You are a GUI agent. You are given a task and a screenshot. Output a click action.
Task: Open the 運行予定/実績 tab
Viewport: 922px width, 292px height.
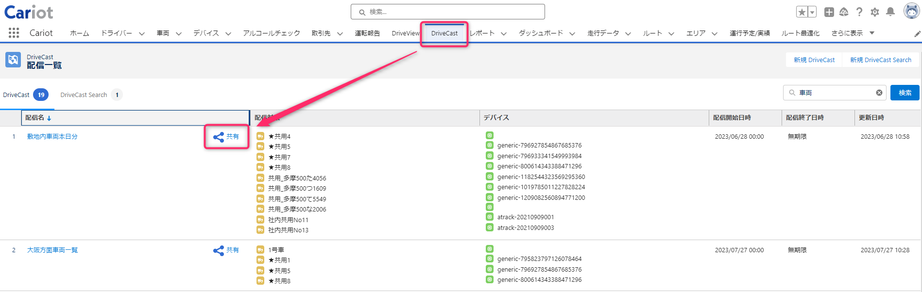coord(750,33)
